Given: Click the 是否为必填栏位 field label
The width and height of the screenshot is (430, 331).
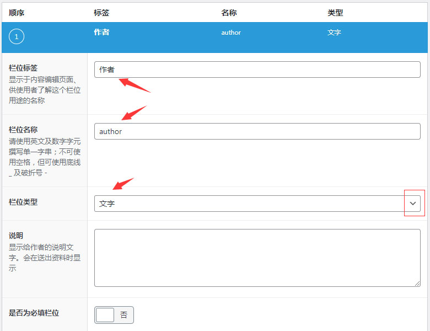Looking at the screenshot, I should tap(34, 313).
